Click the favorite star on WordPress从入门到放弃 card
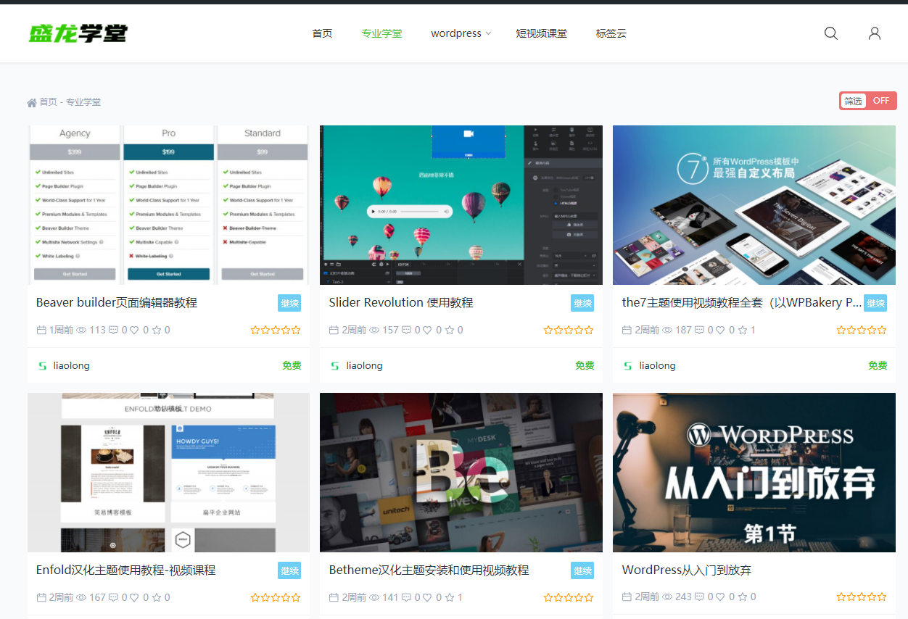 743,597
